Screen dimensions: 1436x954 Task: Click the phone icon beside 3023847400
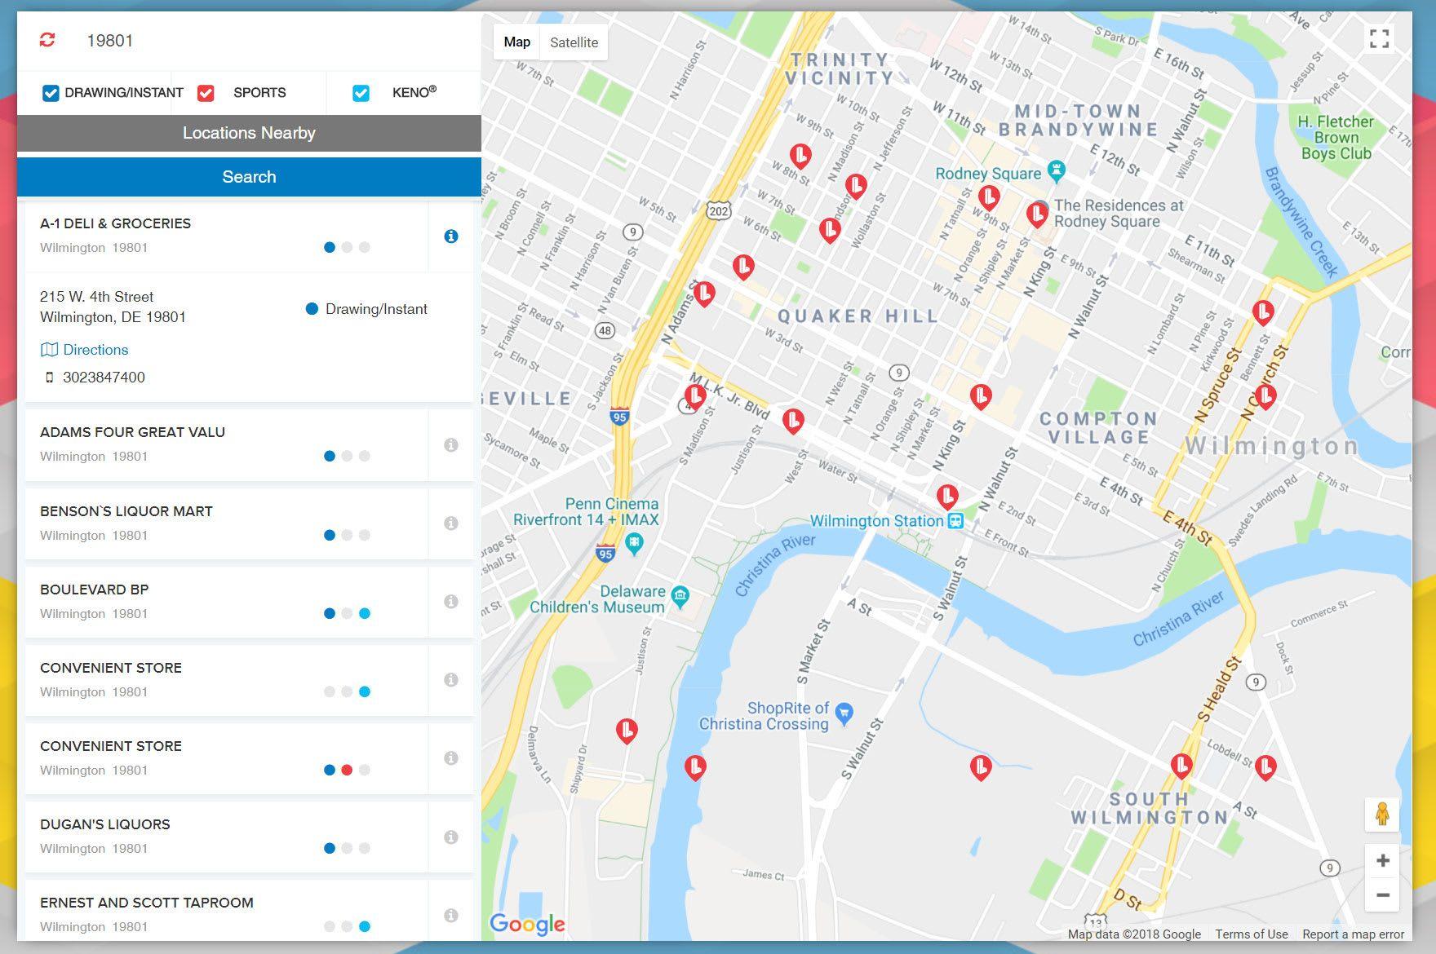(49, 377)
